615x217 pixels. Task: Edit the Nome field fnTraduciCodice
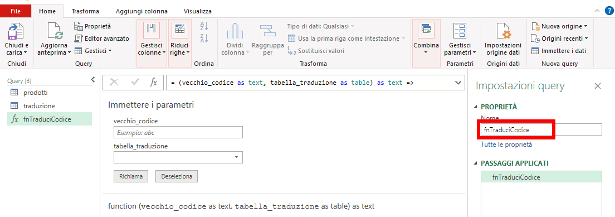541,130
